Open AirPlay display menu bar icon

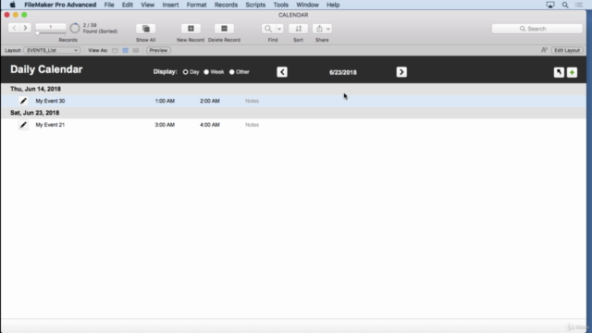pyautogui.click(x=550, y=5)
